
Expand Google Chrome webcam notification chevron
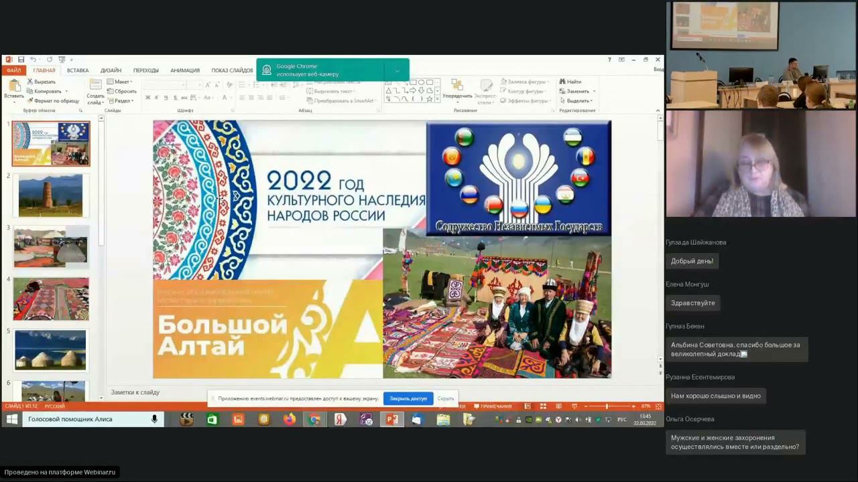[397, 70]
